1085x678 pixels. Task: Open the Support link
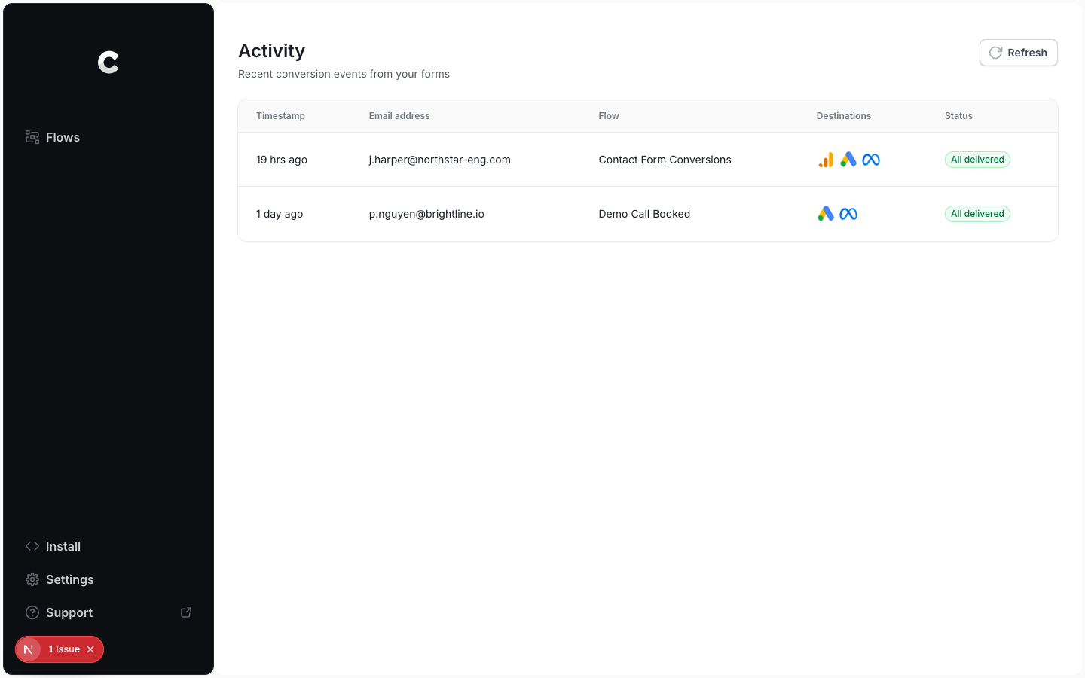pyautogui.click(x=108, y=612)
